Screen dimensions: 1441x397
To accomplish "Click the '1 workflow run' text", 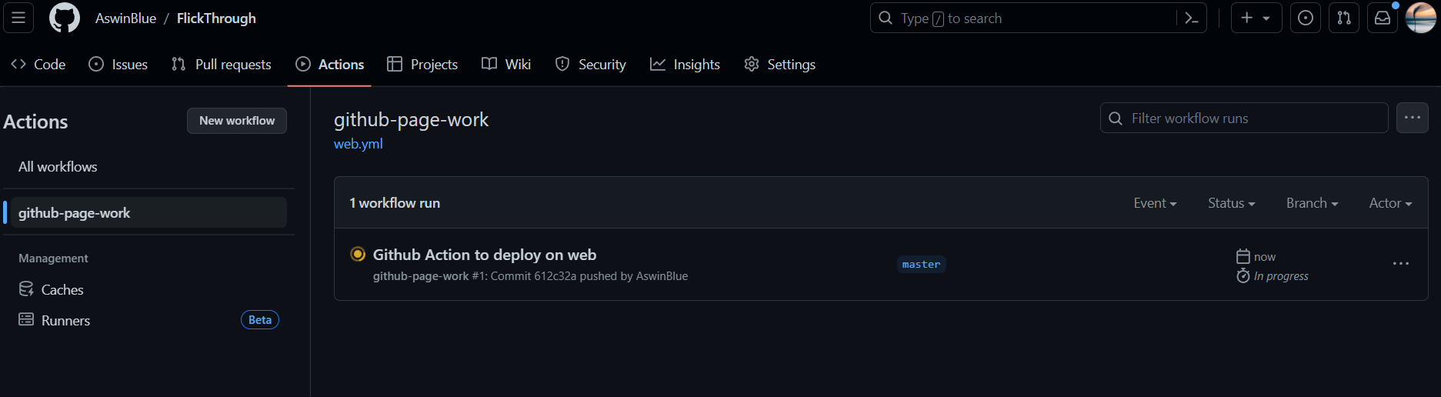I will click(395, 203).
